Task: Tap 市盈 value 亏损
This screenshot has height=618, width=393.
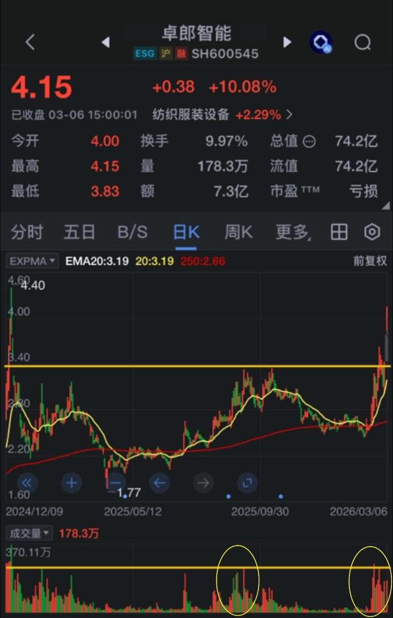Action: 364,191
